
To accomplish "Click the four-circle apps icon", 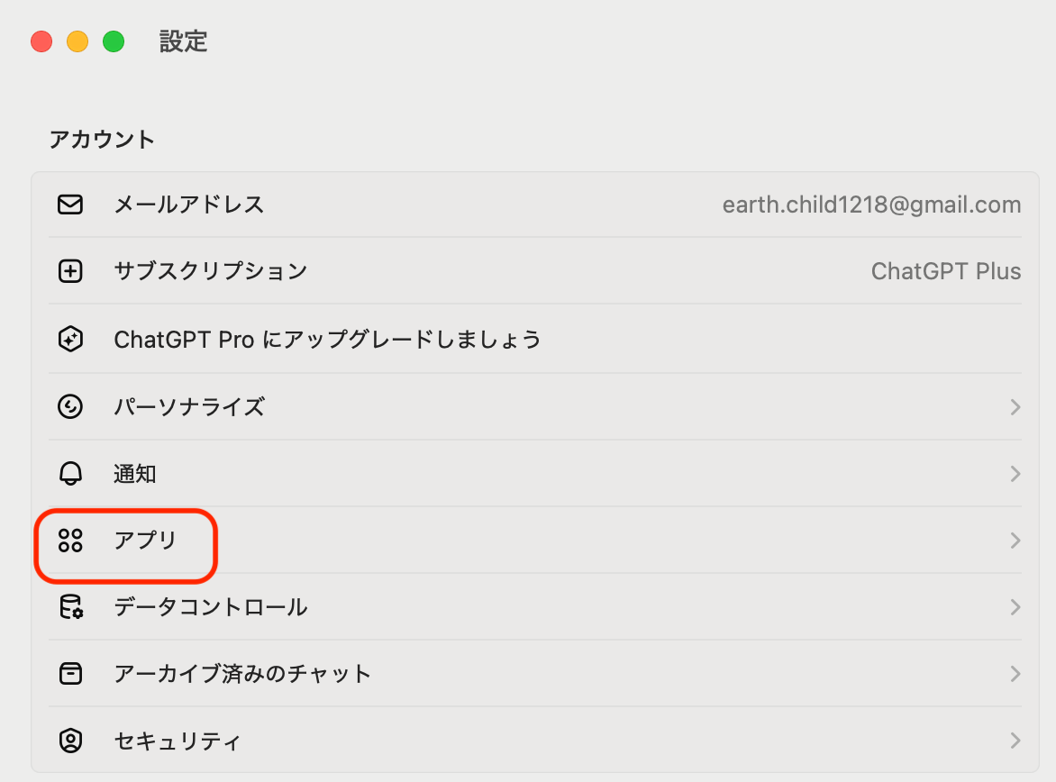I will 70,541.
